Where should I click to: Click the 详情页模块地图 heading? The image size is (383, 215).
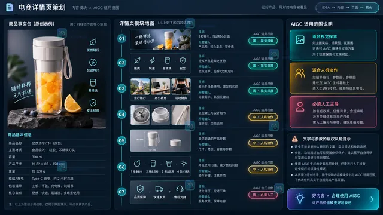coord(137,23)
